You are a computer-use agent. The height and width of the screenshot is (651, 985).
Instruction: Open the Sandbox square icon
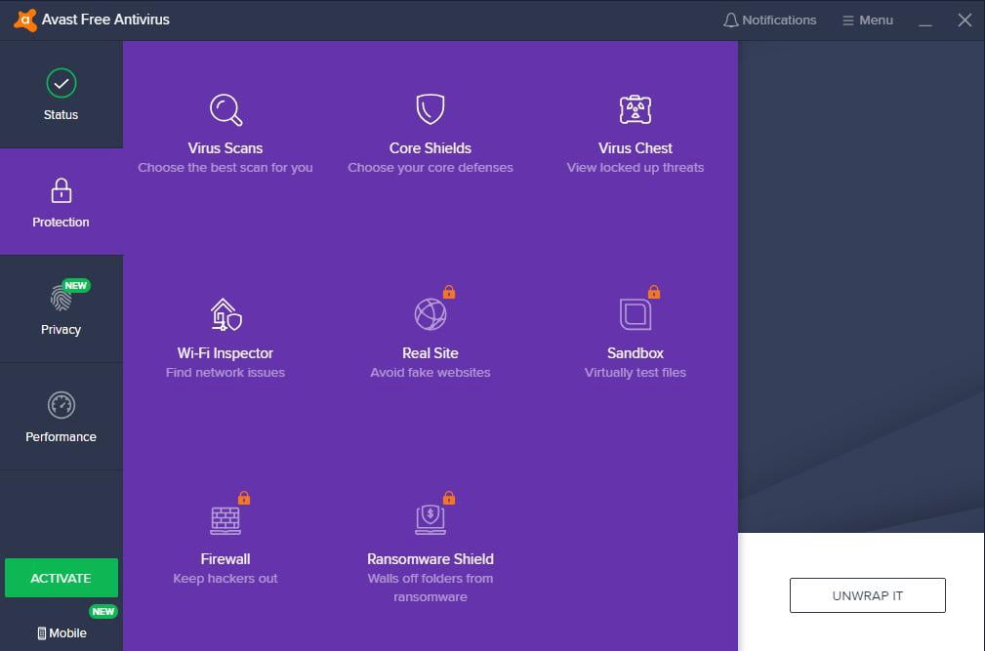(636, 314)
